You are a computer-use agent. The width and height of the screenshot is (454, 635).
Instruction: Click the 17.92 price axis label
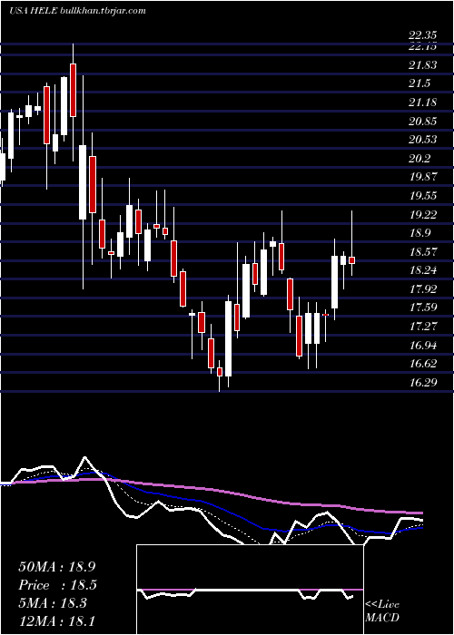point(423,288)
